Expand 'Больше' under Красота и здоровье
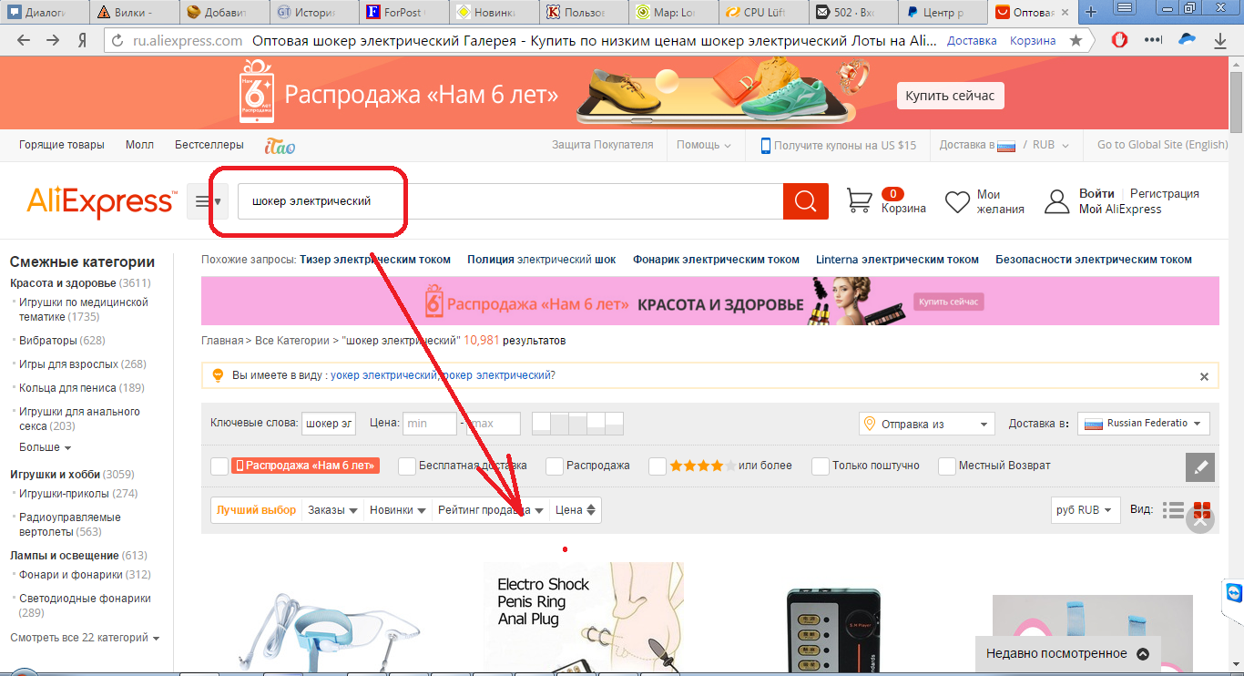1244x676 pixels. (46, 447)
